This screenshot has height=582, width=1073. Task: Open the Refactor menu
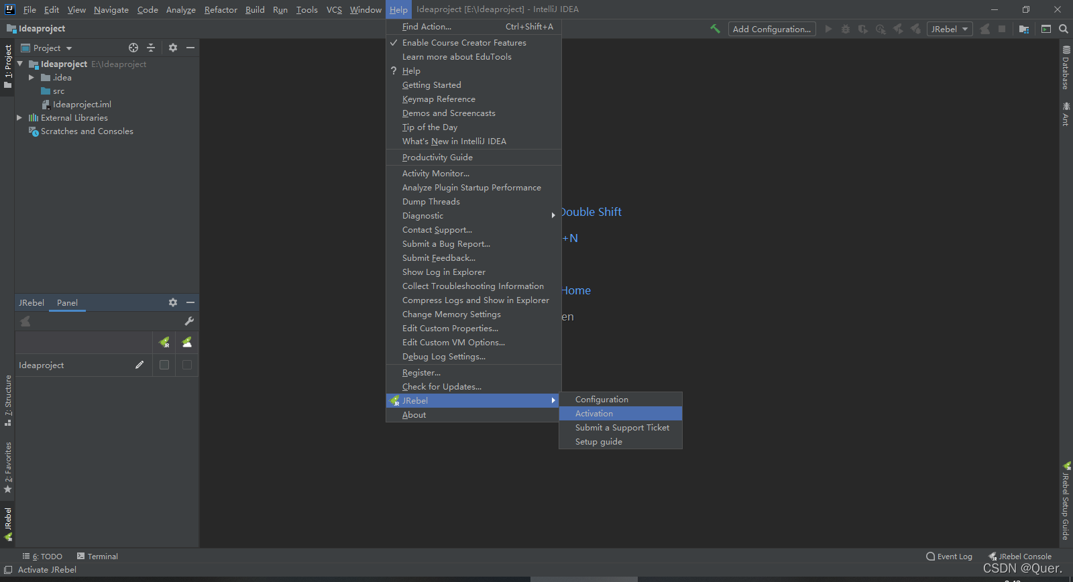[x=221, y=9]
